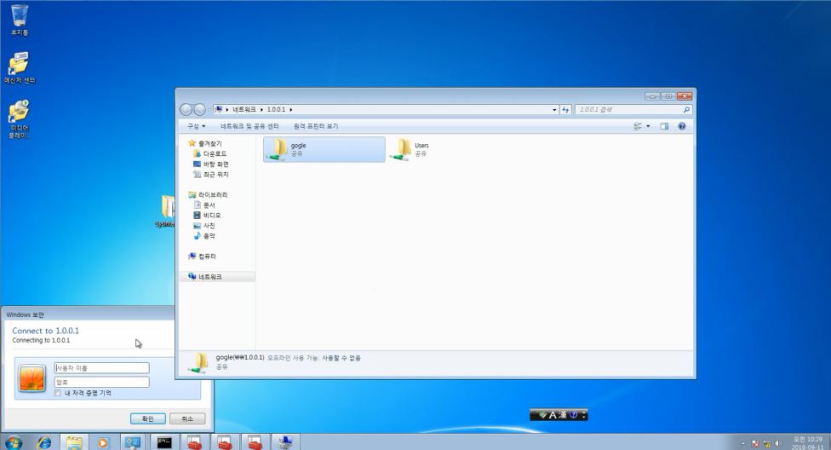The width and height of the screenshot is (831, 450).
Task: Open Recycle Bin on desktop
Action: point(20,20)
